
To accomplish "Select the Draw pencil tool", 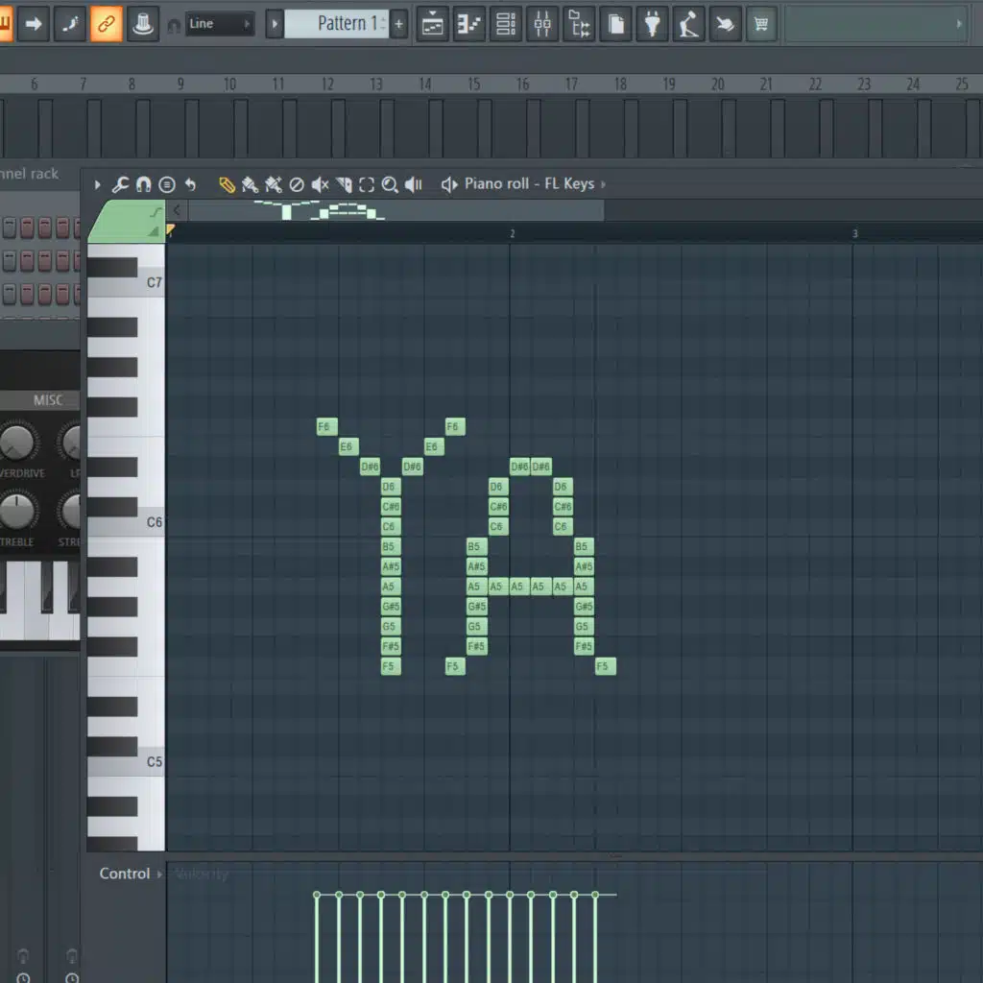I will pyautogui.click(x=227, y=184).
